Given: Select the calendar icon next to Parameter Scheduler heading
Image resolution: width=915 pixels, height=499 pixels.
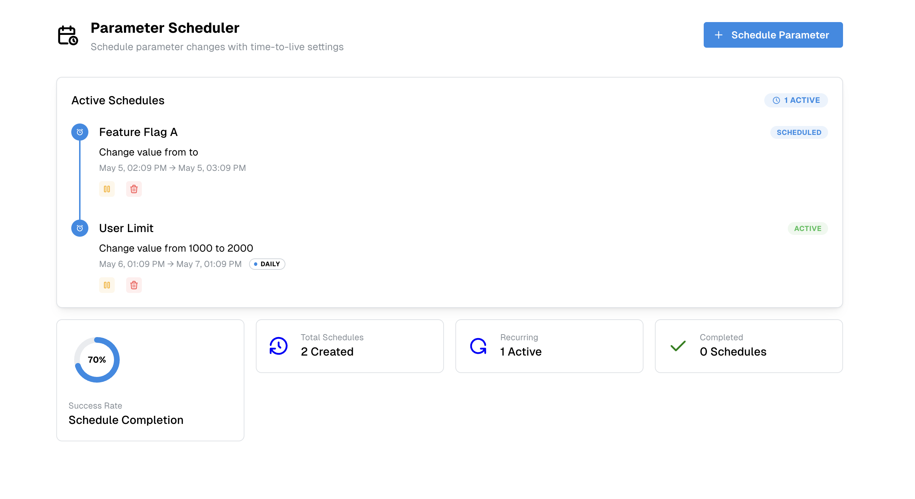Looking at the screenshot, I should [x=68, y=35].
